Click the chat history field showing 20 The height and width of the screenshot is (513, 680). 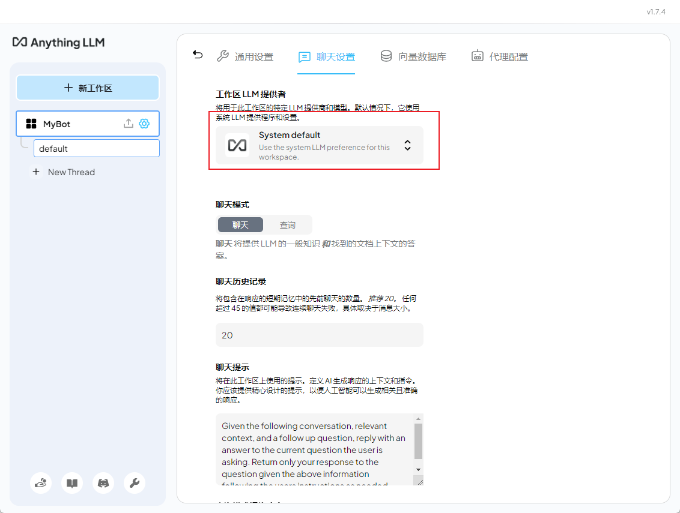319,335
